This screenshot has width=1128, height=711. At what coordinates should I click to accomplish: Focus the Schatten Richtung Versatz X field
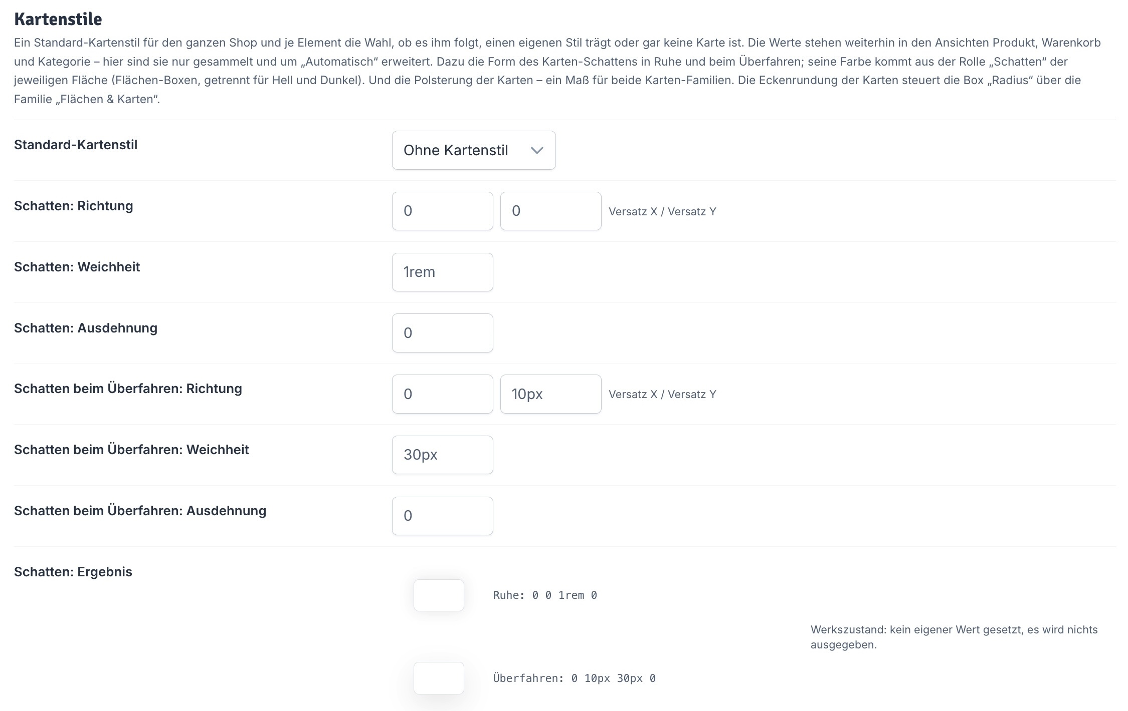[x=442, y=211]
